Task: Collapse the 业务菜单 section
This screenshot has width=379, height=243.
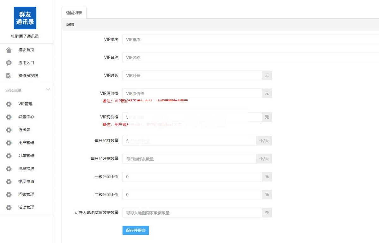Action: (x=48, y=90)
